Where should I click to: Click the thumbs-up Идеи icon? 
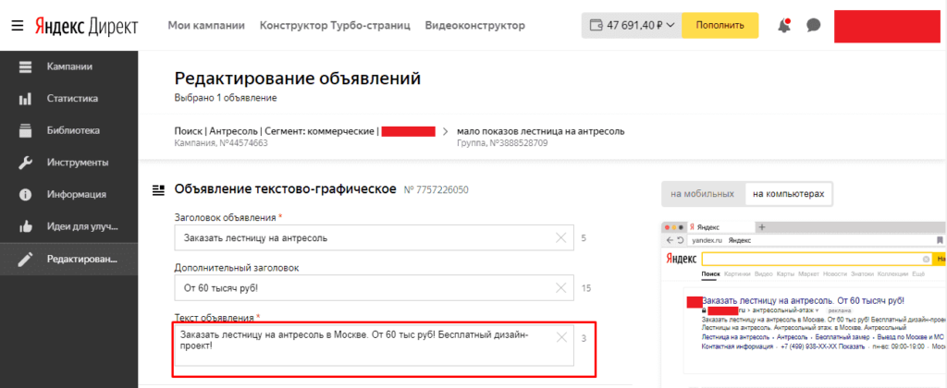click(25, 227)
